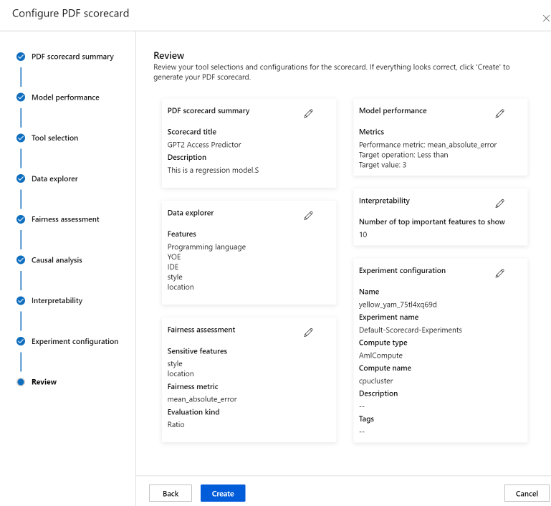Edit the PDF scorecard summary card
The height and width of the screenshot is (506, 551).
[x=309, y=113]
